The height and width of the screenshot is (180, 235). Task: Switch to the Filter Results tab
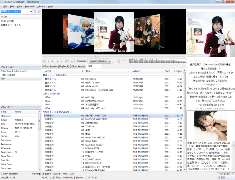pos(78,66)
